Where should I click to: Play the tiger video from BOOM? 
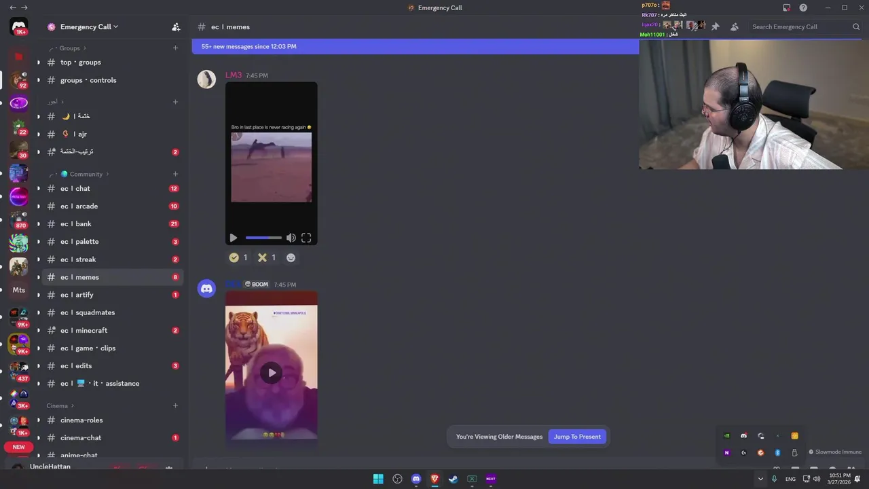click(272, 372)
